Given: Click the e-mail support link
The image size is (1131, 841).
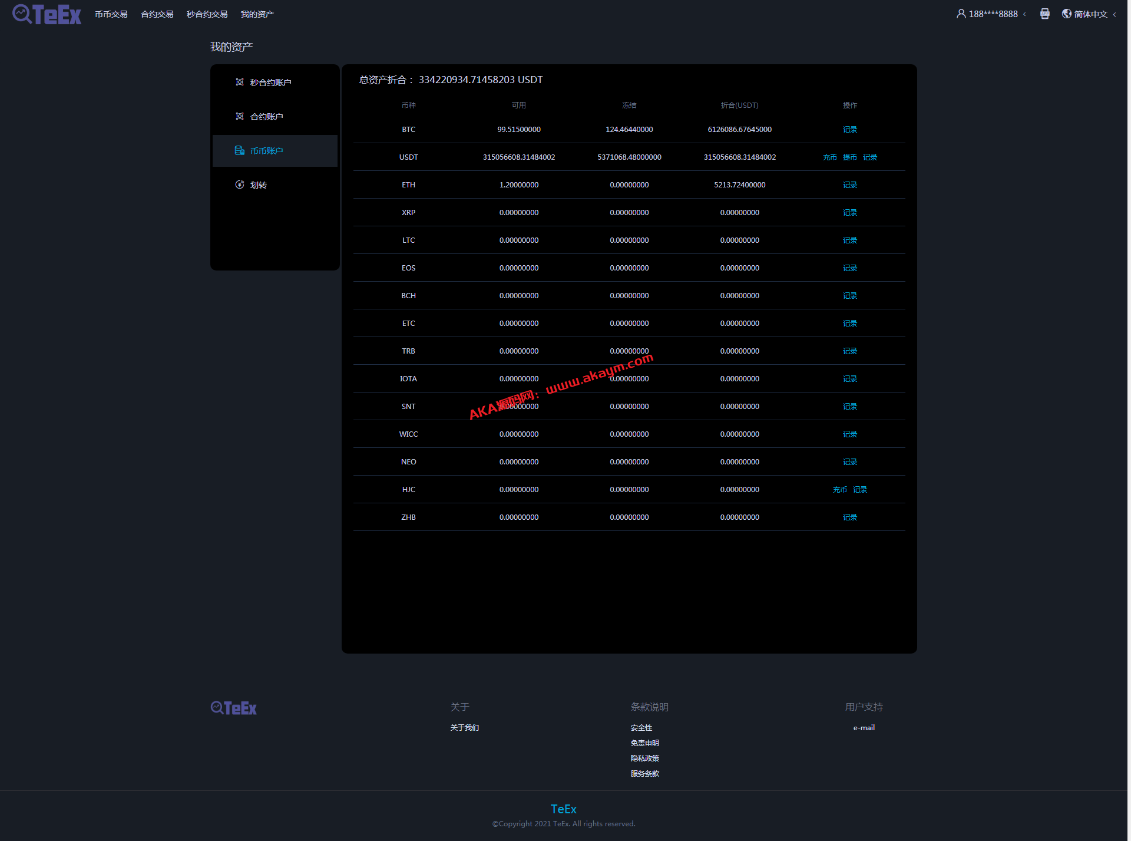Looking at the screenshot, I should point(864,728).
